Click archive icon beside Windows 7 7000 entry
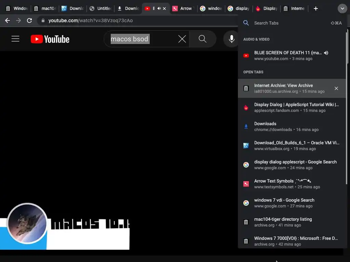 click(x=246, y=241)
